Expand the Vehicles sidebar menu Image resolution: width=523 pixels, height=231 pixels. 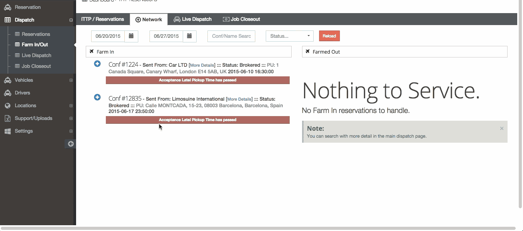[71, 80]
